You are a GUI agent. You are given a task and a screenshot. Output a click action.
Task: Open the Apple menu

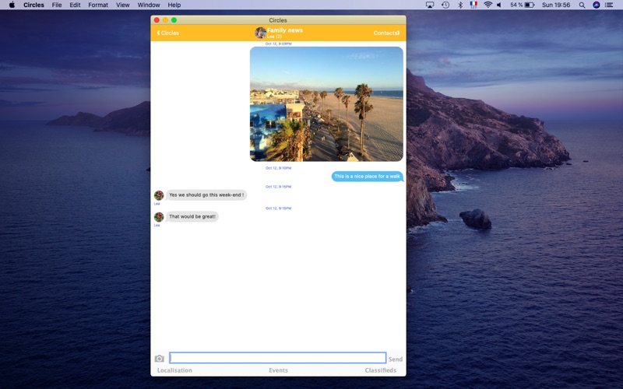[12, 5]
